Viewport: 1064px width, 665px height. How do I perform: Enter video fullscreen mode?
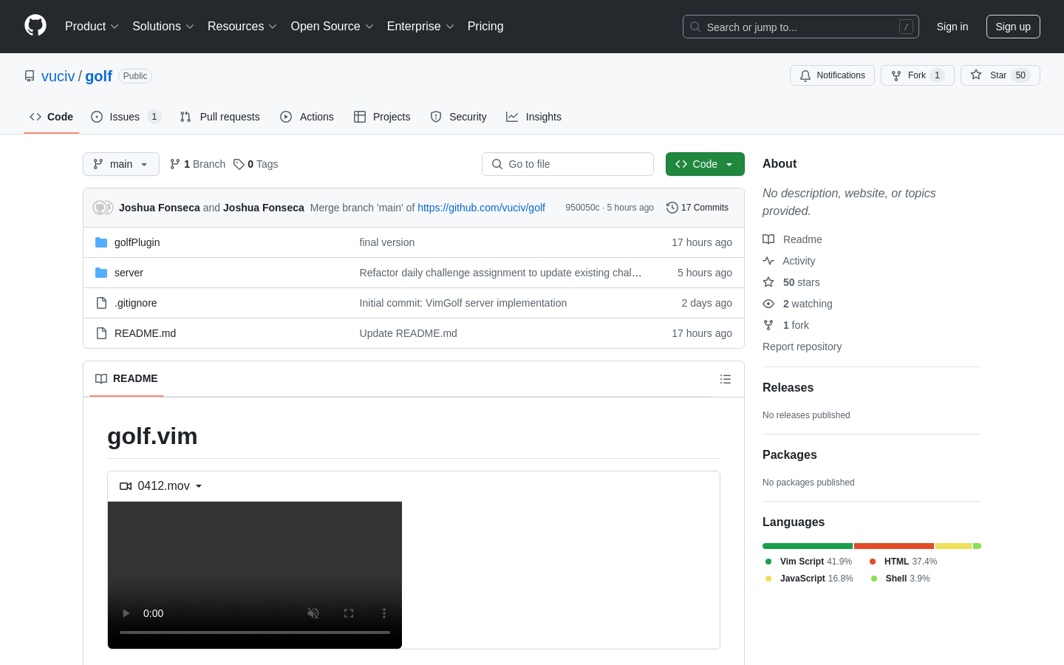[349, 613]
